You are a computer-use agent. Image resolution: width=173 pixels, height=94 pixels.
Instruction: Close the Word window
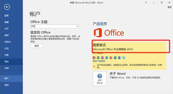coord(169,3)
